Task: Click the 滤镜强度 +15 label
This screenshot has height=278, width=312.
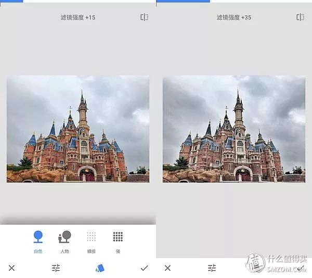Action: click(x=78, y=18)
